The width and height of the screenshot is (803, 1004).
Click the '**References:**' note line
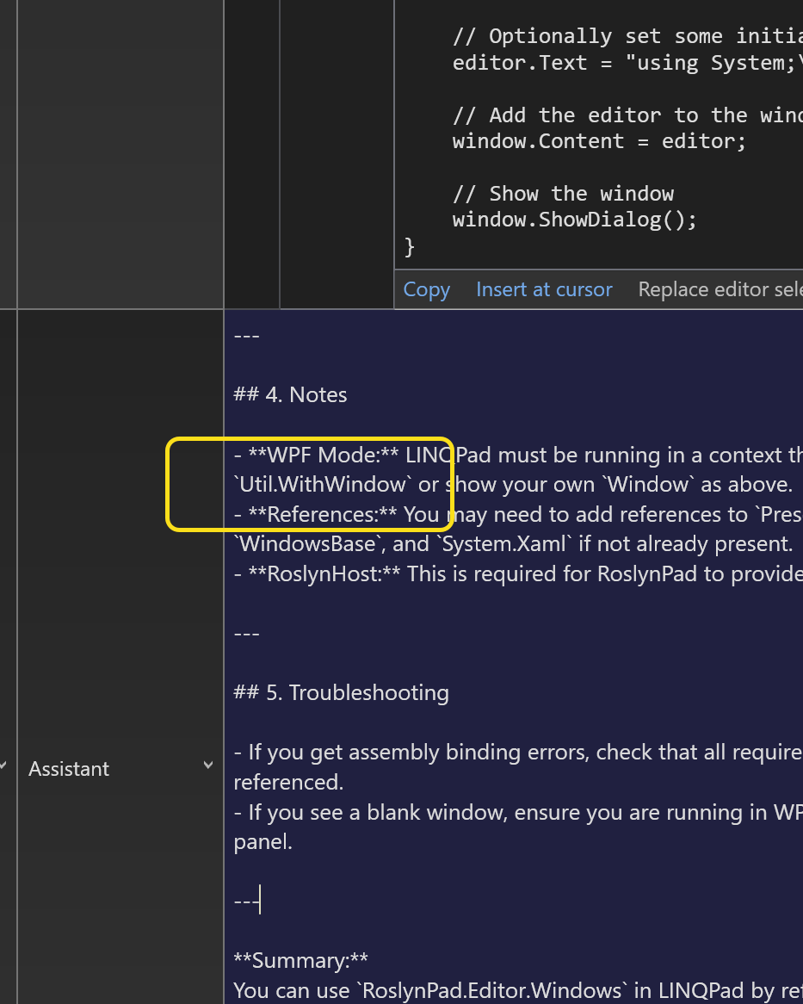(518, 514)
